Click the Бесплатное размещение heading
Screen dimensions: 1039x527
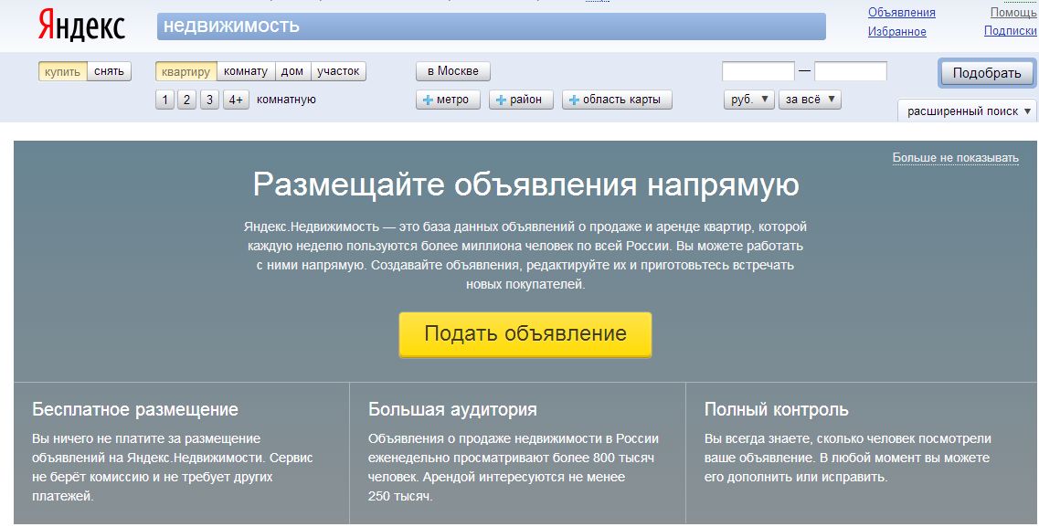tap(135, 410)
